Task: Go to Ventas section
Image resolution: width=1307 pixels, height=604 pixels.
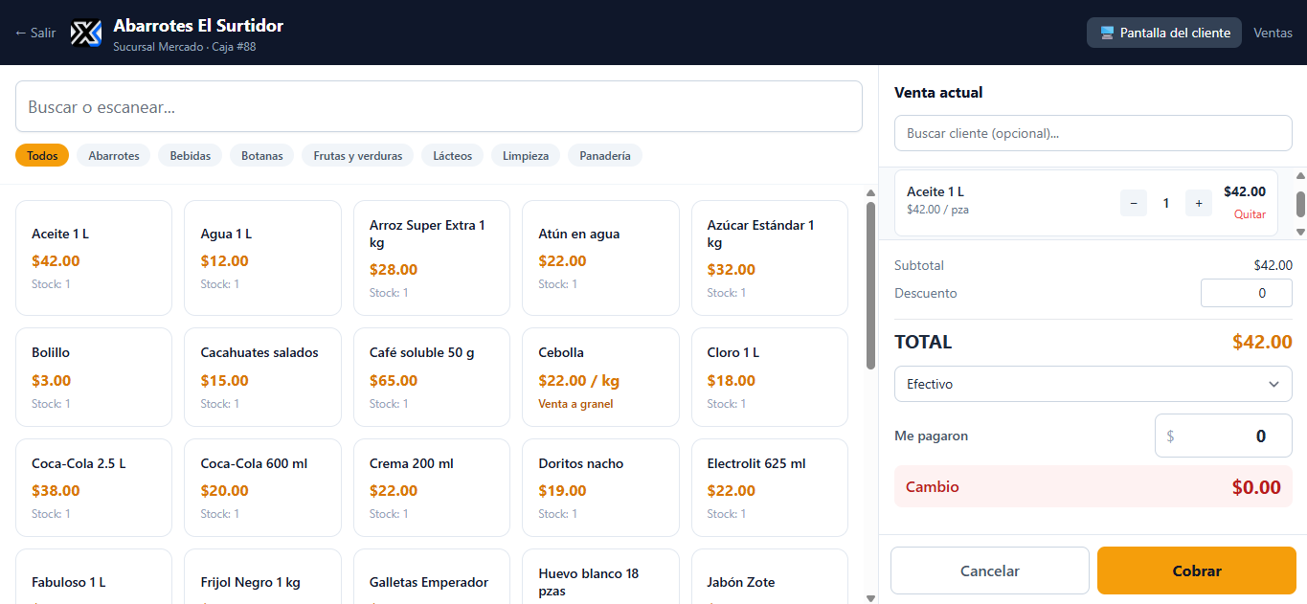Action: coord(1273,33)
